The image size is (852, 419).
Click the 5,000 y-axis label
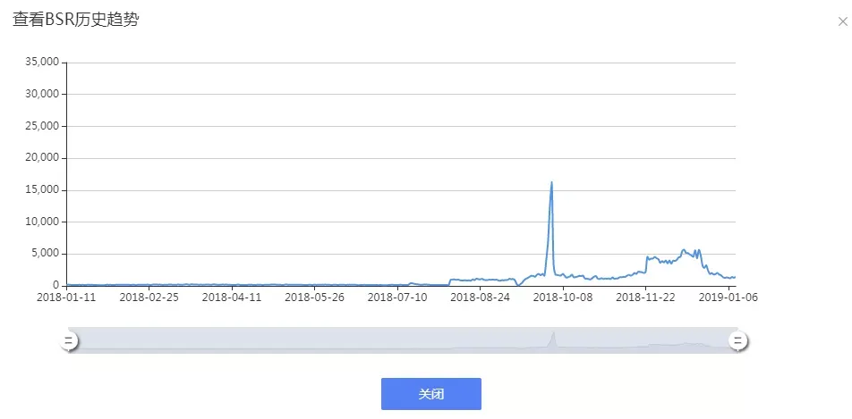(x=46, y=254)
